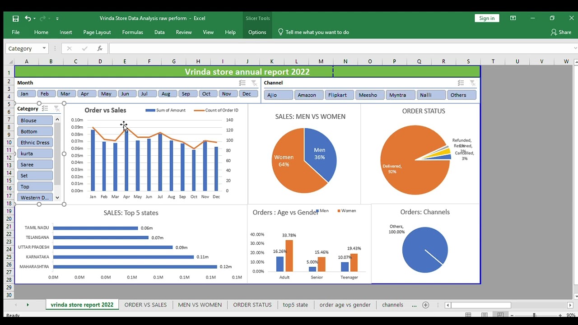The height and width of the screenshot is (325, 578).
Task: Clear filter on Month slicer
Action: [254, 83]
